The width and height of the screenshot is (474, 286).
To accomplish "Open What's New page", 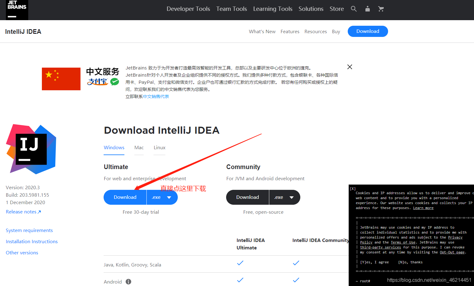I will click(x=262, y=32).
